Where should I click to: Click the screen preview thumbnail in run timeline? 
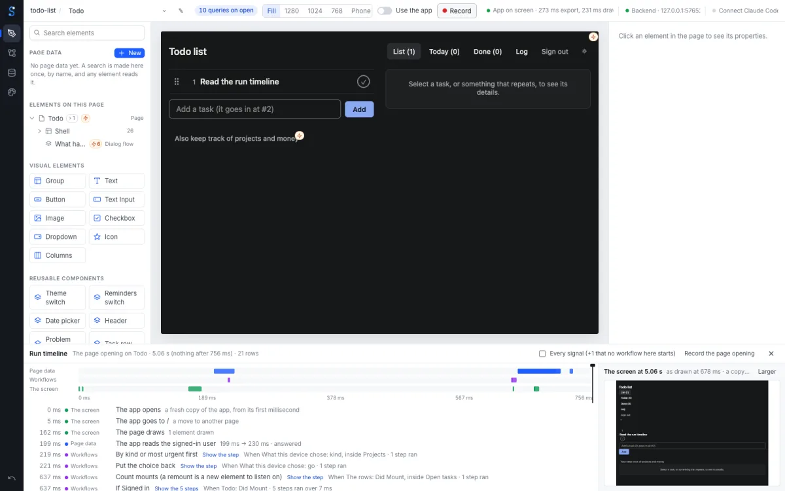tap(692, 433)
